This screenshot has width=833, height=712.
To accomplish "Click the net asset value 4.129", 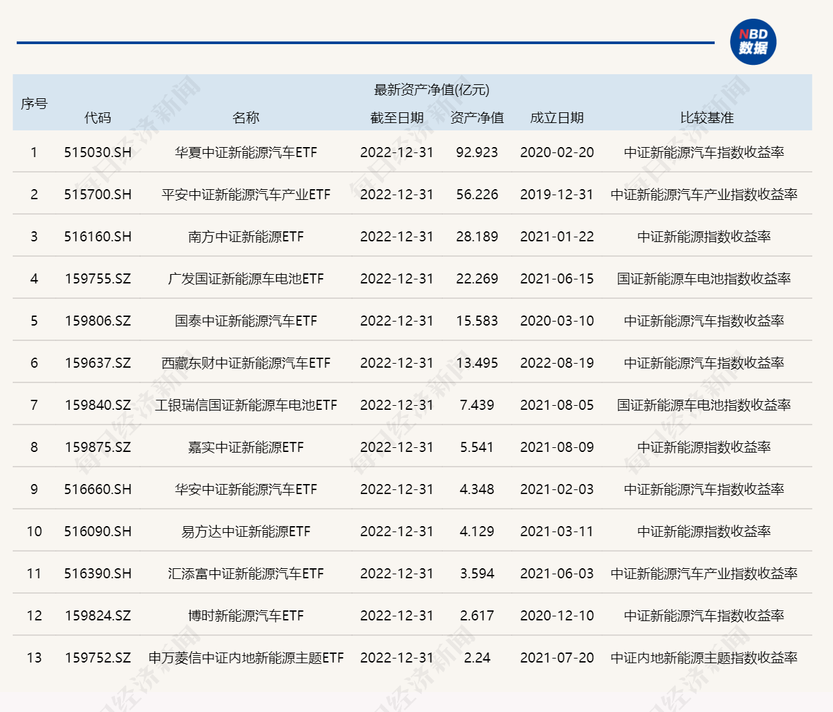I will 477,531.
